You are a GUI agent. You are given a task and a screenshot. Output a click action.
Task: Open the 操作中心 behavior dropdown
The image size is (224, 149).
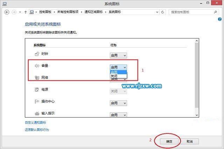point(118,103)
